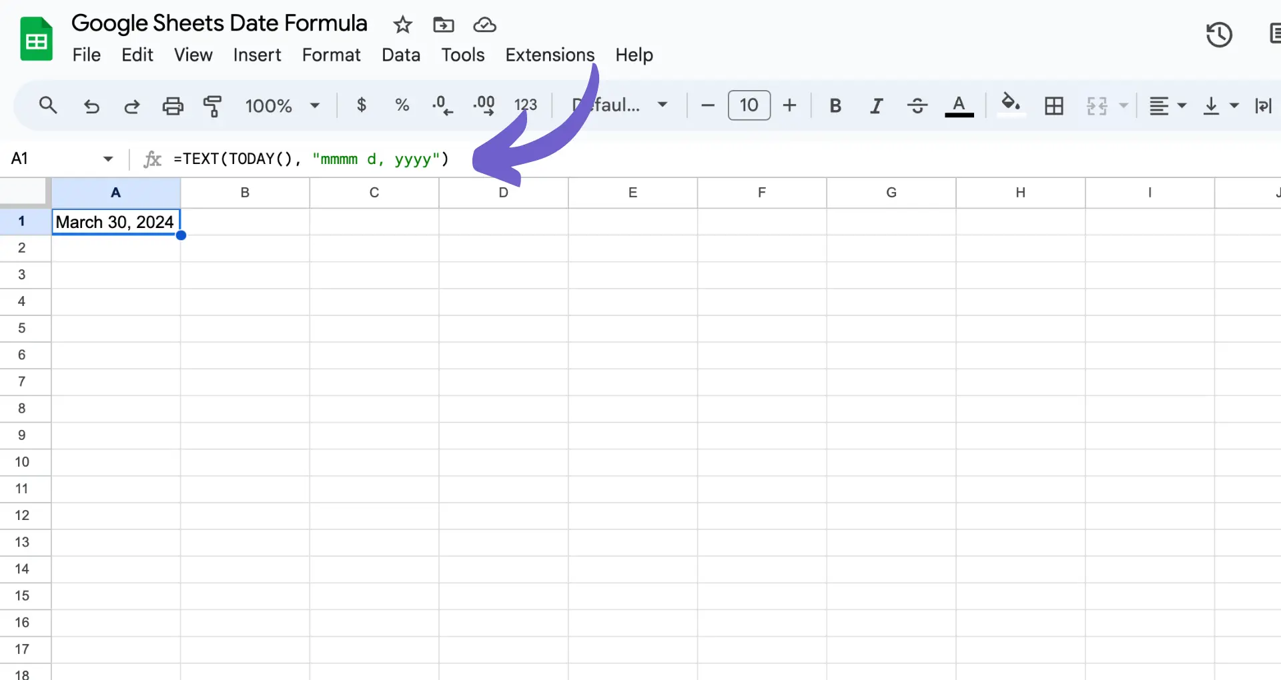Toggle bold formatting

[x=835, y=105]
